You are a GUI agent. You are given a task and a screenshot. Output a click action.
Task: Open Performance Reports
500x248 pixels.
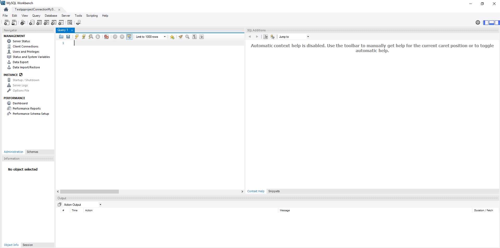(27, 108)
